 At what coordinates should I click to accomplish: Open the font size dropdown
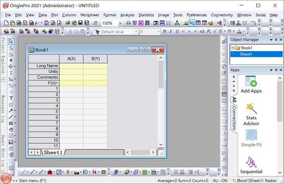click(x=158, y=32)
